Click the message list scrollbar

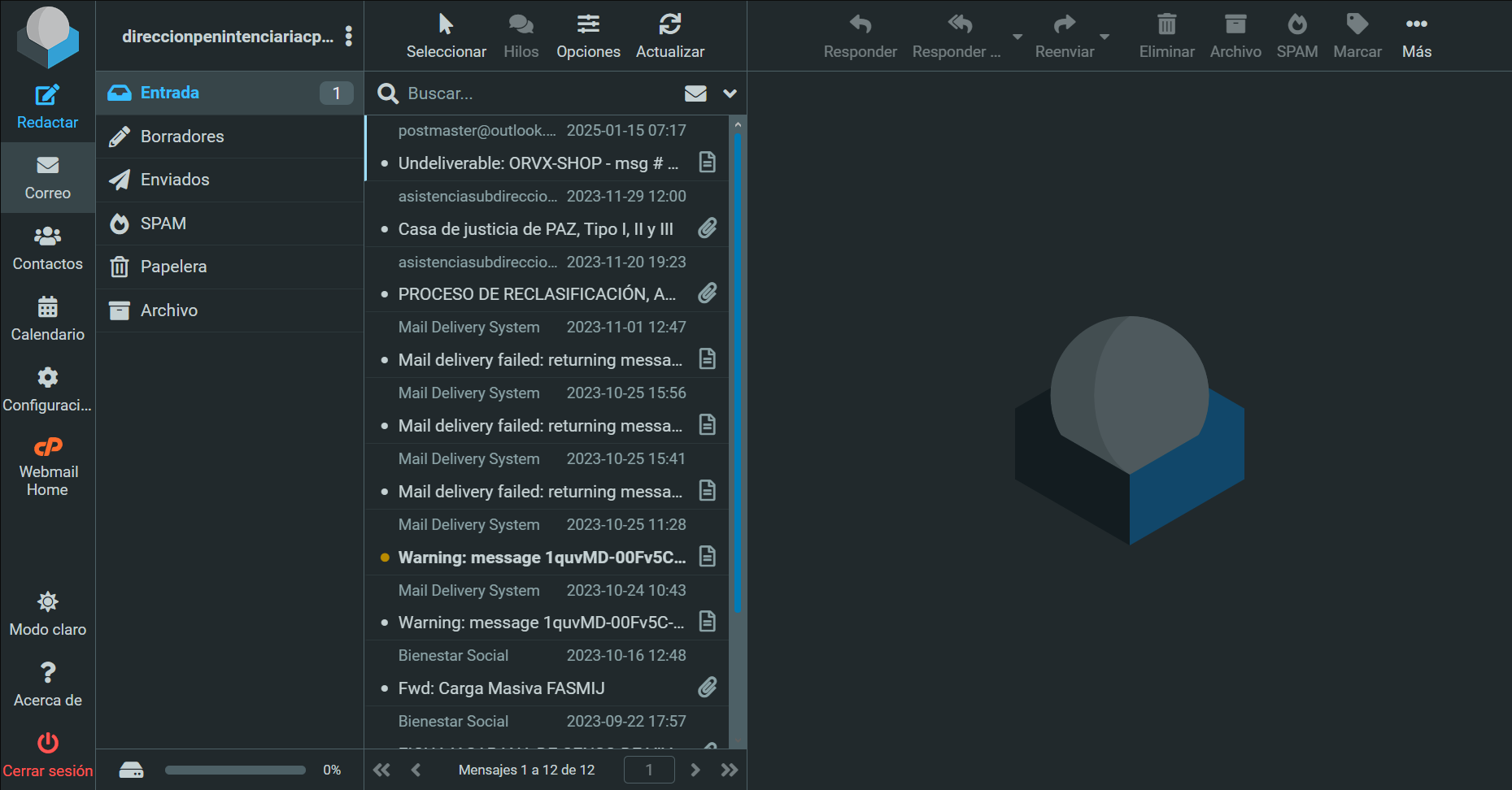pyautogui.click(x=738, y=374)
